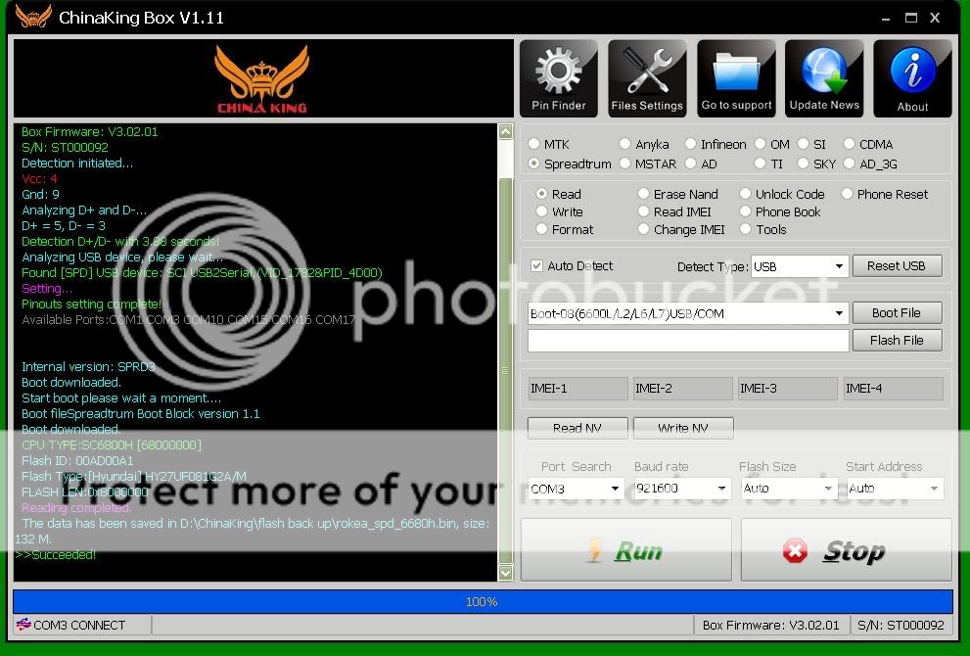The width and height of the screenshot is (970, 656).
Task: Expand the Boot-08 boot selection dropdown
Action: tap(838, 313)
